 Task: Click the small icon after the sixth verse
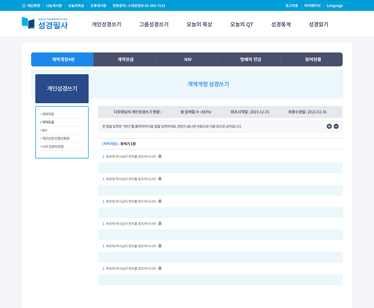pyautogui.click(x=160, y=268)
